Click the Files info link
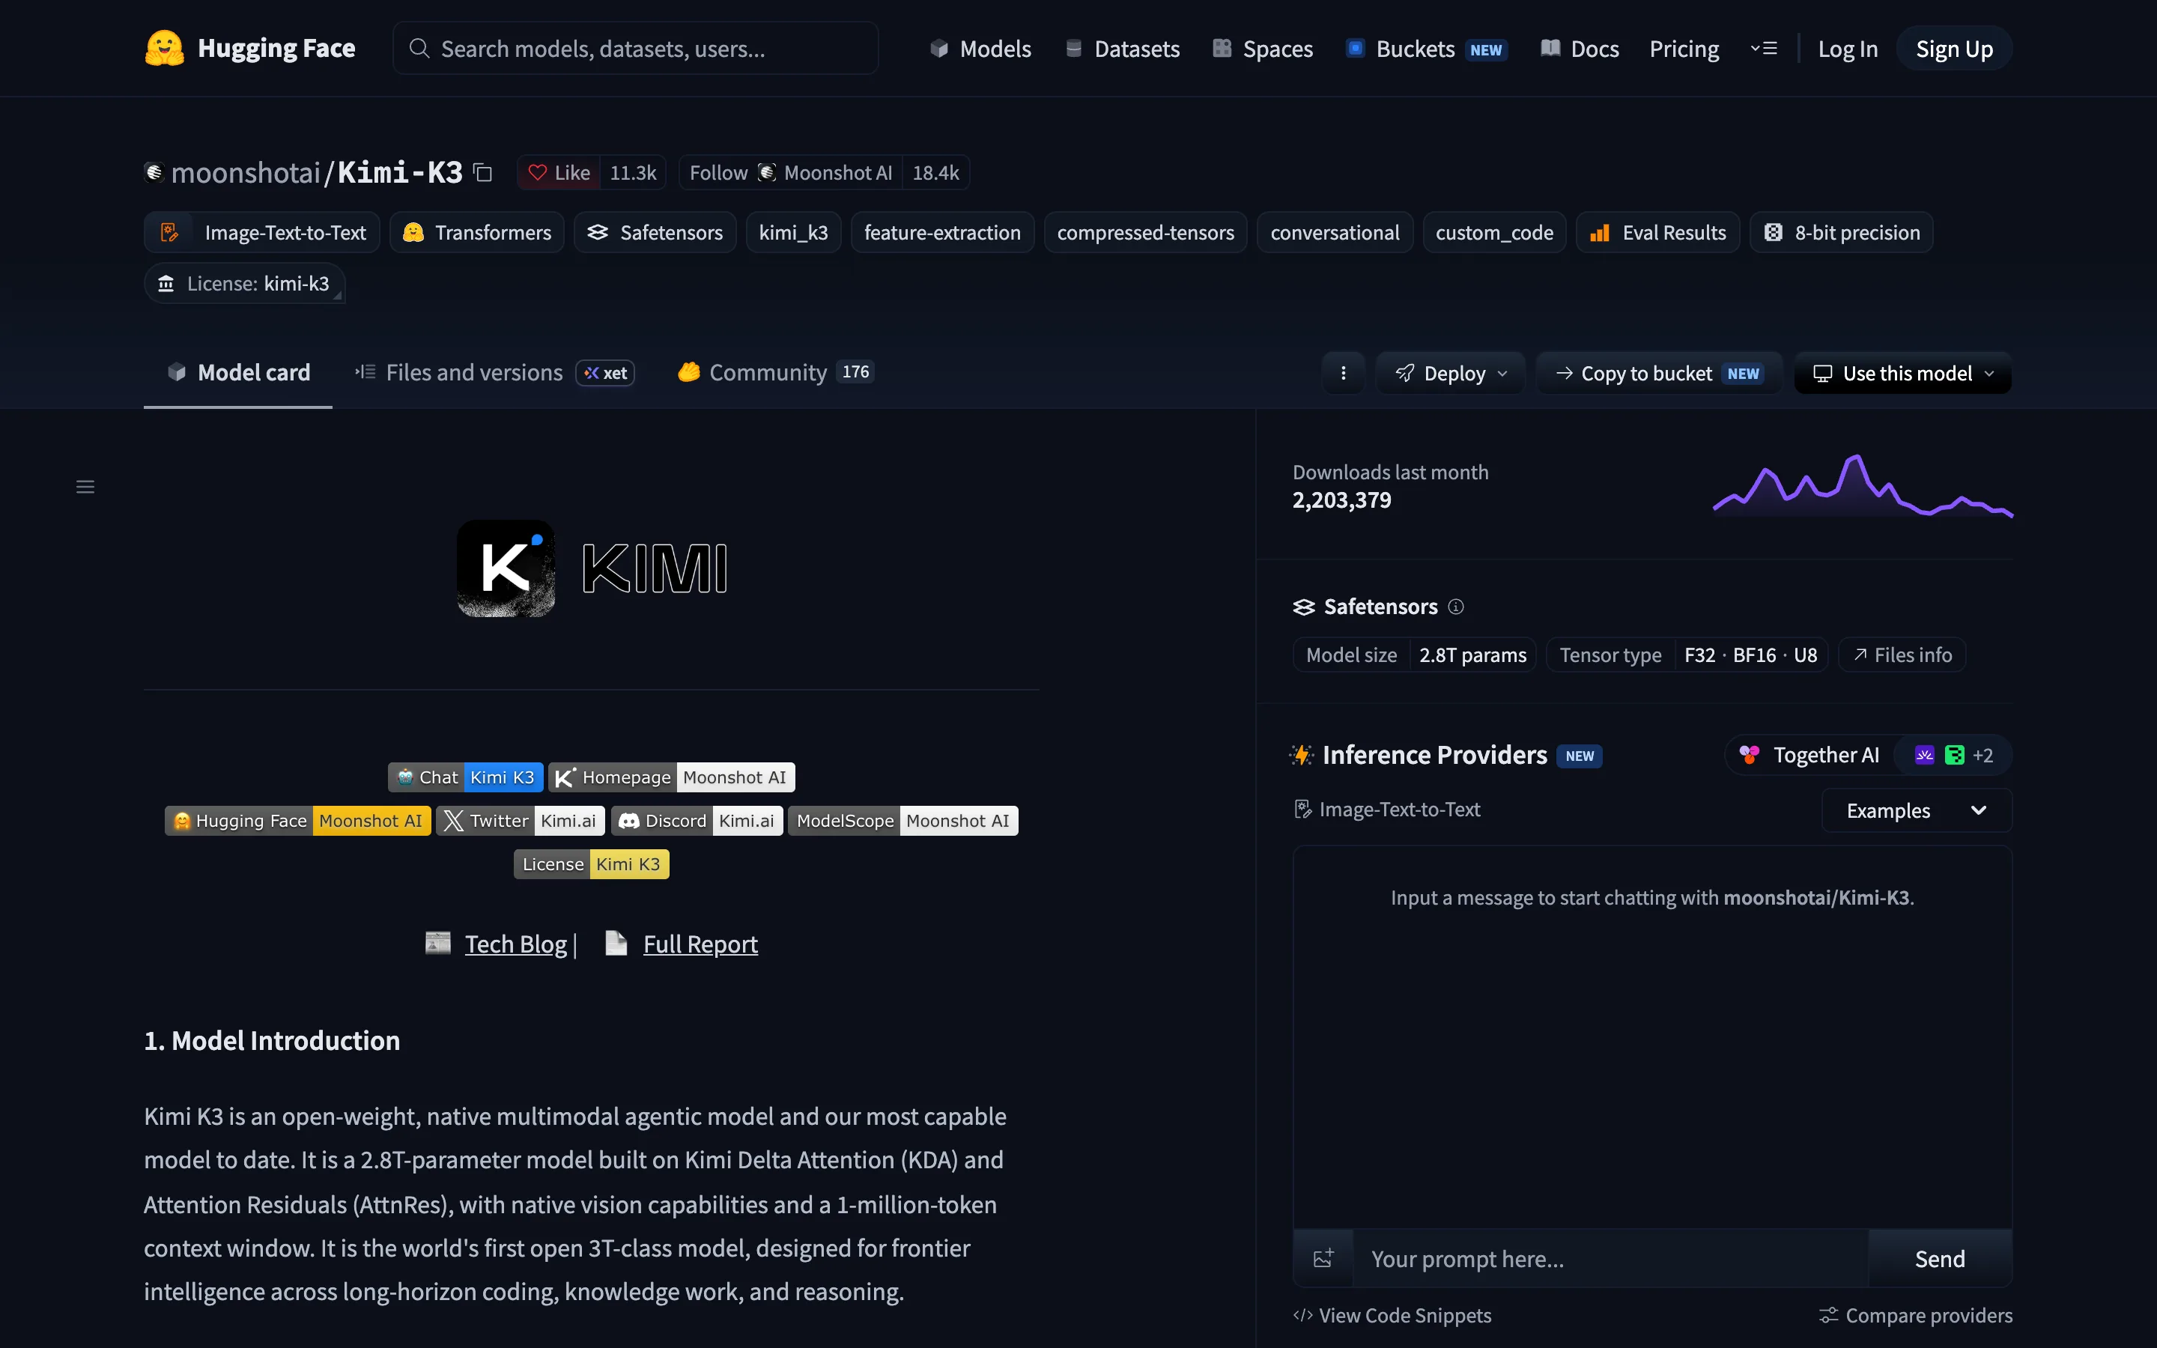Screen dimensions: 2157x1348 coord(1902,655)
